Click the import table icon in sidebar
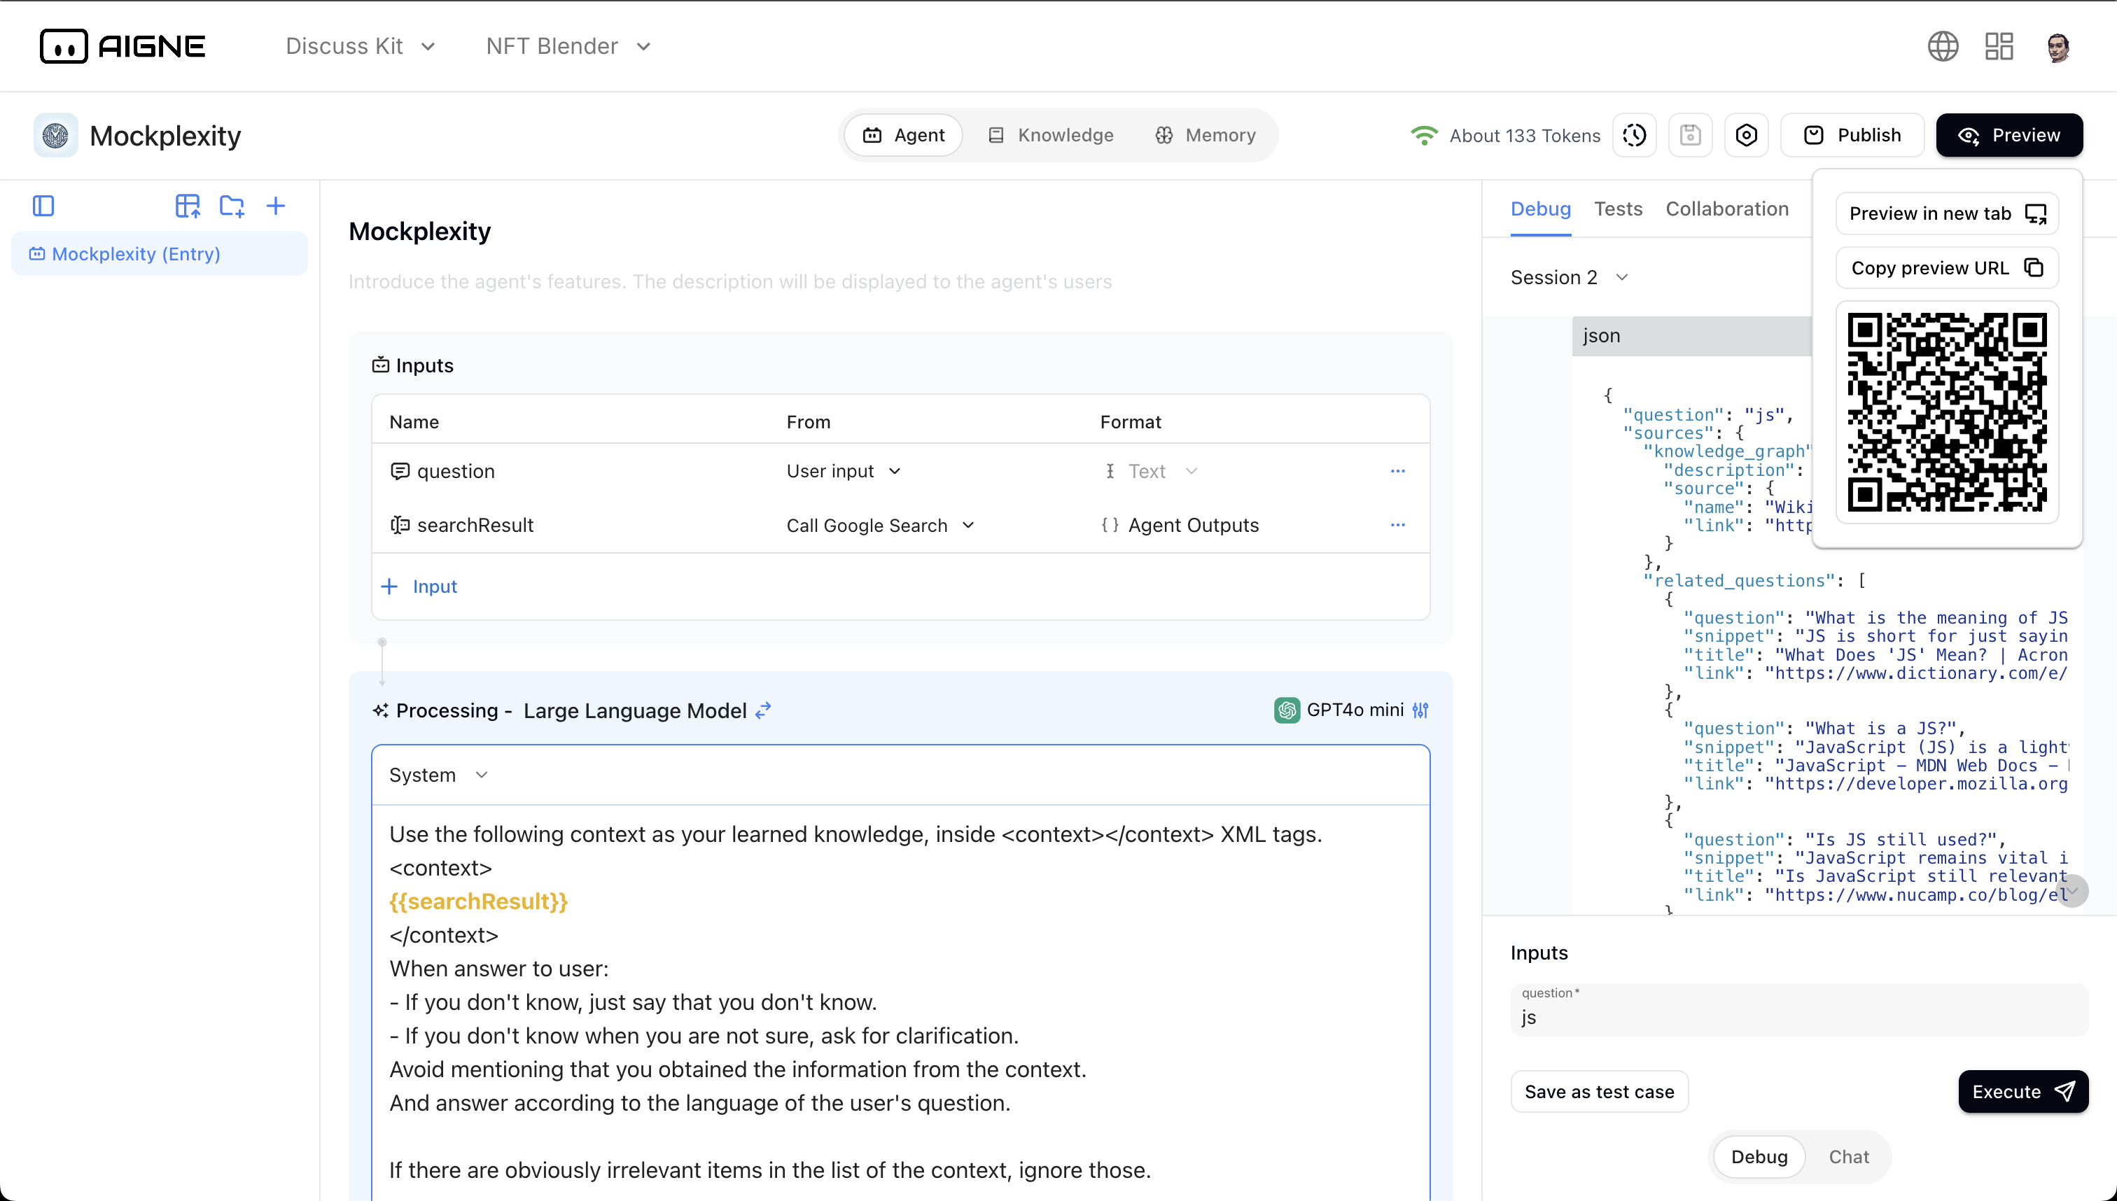The image size is (2117, 1201). click(188, 205)
